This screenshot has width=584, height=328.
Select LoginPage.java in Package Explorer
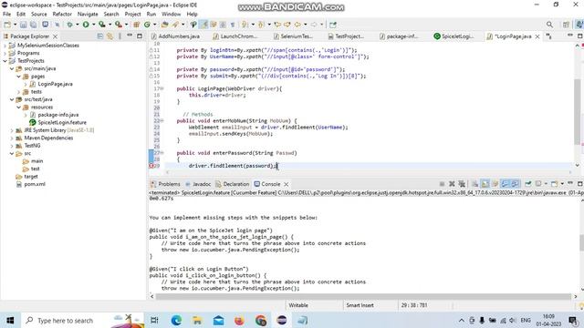pyautogui.click(x=55, y=84)
